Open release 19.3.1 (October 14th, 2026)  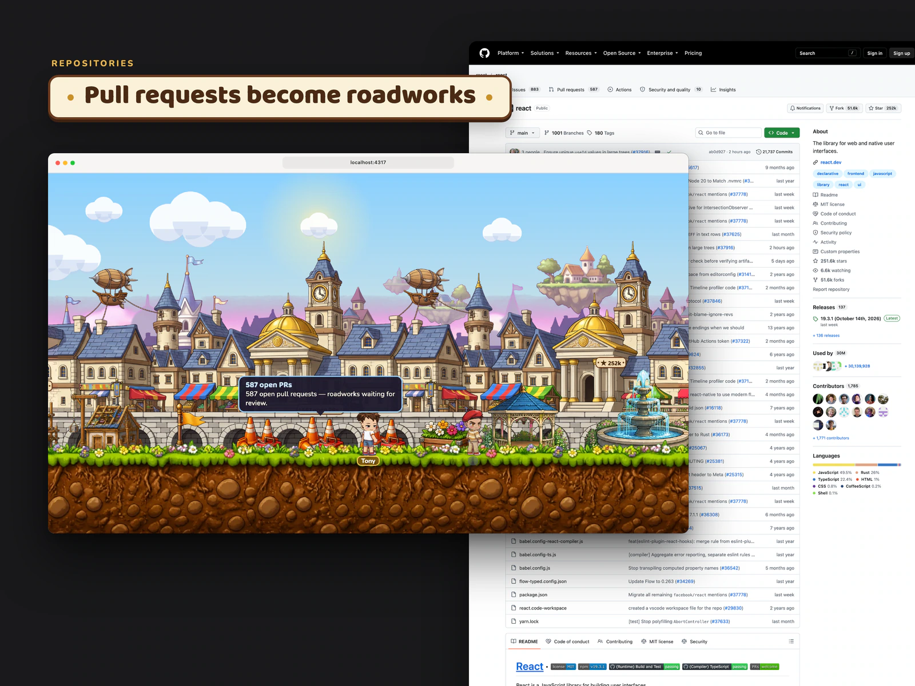(x=850, y=318)
